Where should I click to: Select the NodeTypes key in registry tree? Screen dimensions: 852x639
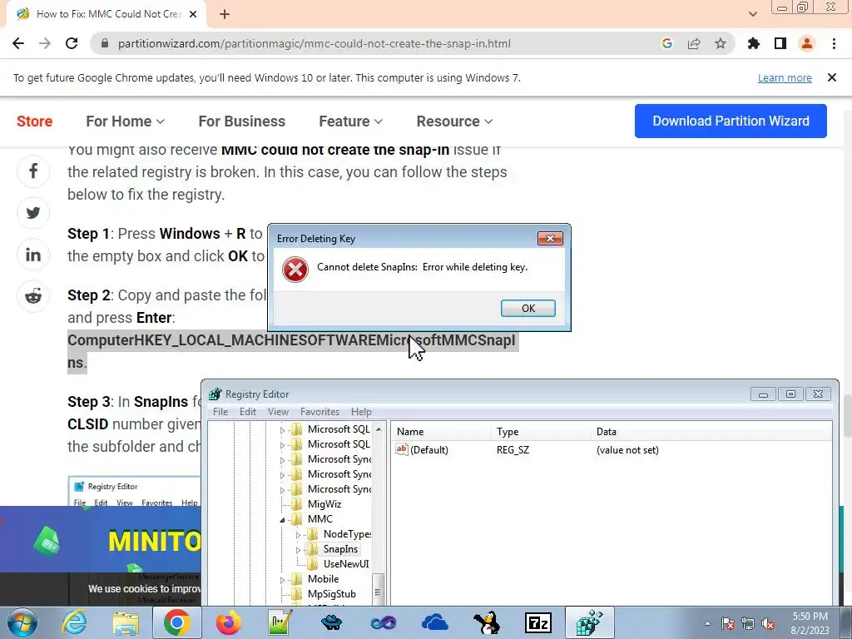[x=347, y=534]
